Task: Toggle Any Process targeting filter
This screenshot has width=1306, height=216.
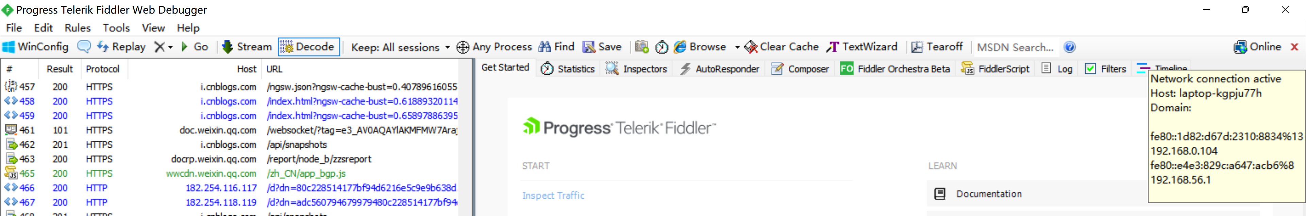Action: point(494,47)
